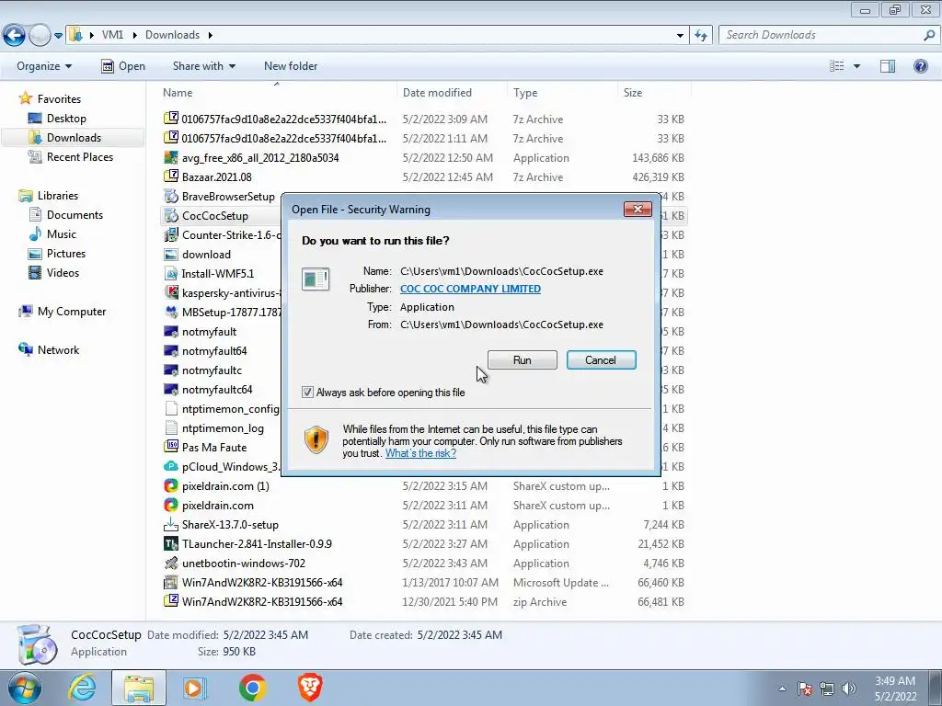Viewport: 942px width, 706px height.
Task: Select CocCocSetup file icon in list
Action: pos(171,215)
